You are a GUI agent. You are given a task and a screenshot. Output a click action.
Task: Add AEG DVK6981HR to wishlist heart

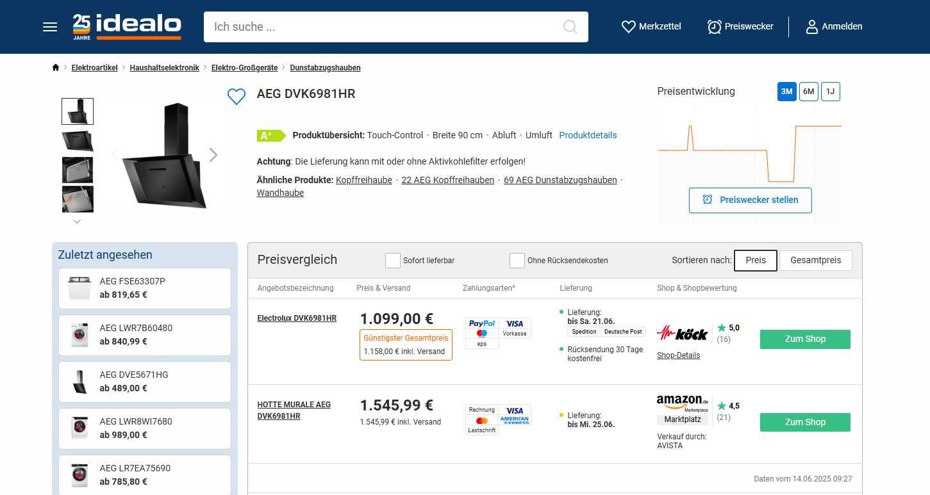click(237, 97)
